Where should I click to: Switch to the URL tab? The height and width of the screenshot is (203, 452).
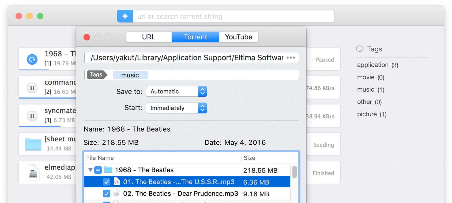tap(149, 37)
